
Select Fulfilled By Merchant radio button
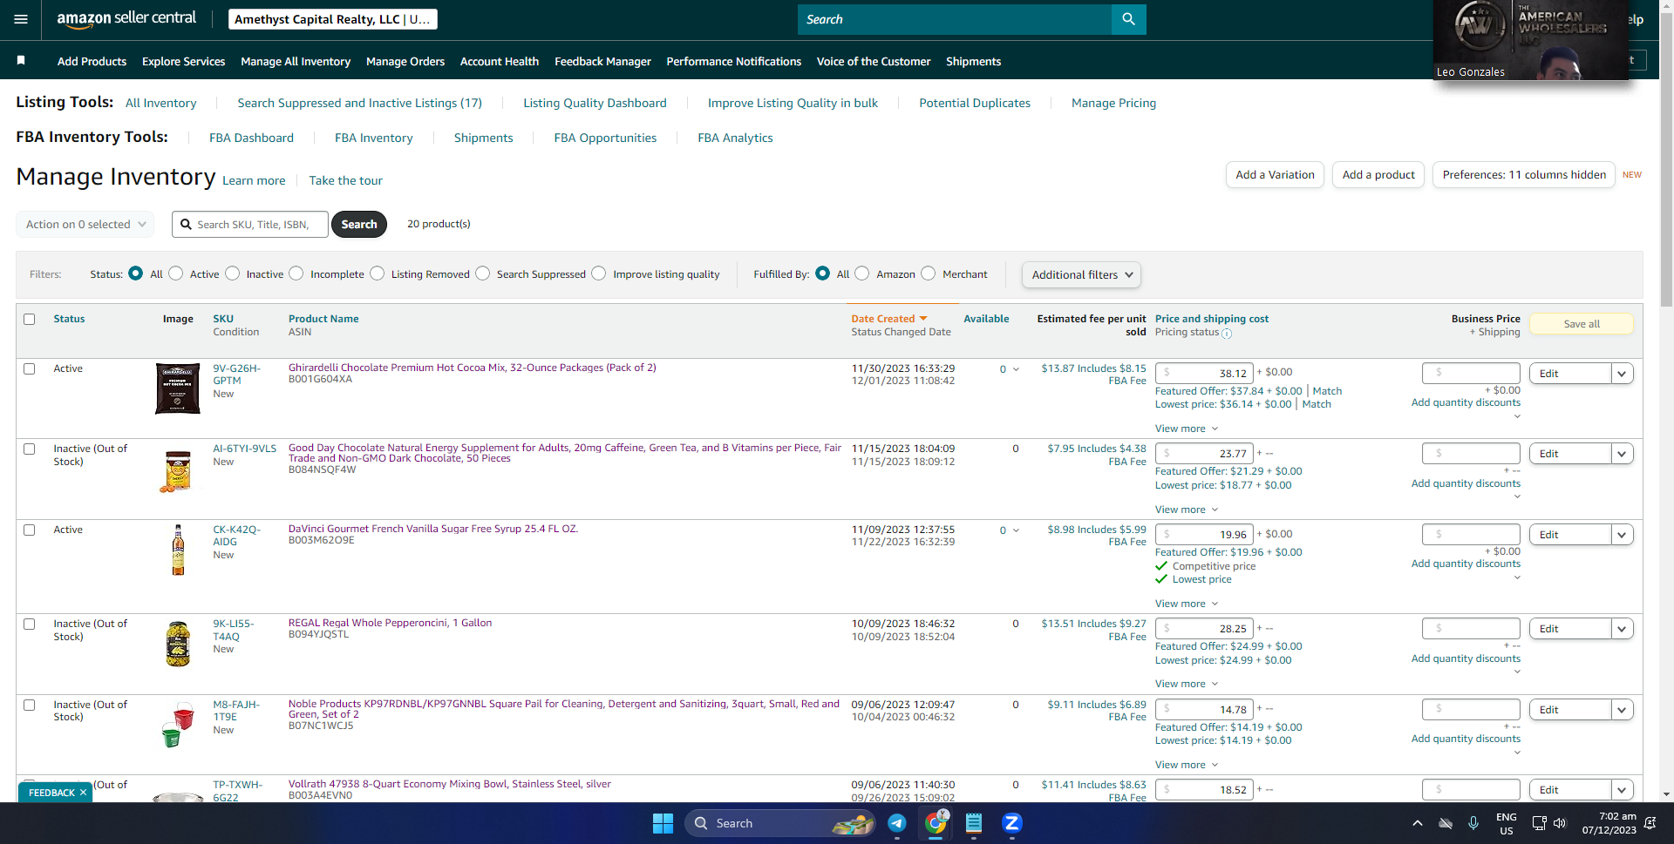pyautogui.click(x=929, y=273)
